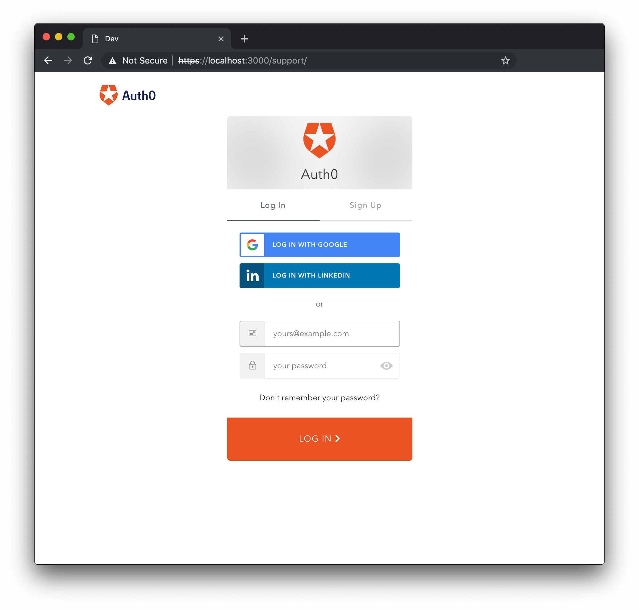Click LOG IN WITH GOOGLE button
Image resolution: width=639 pixels, height=610 pixels.
(319, 244)
